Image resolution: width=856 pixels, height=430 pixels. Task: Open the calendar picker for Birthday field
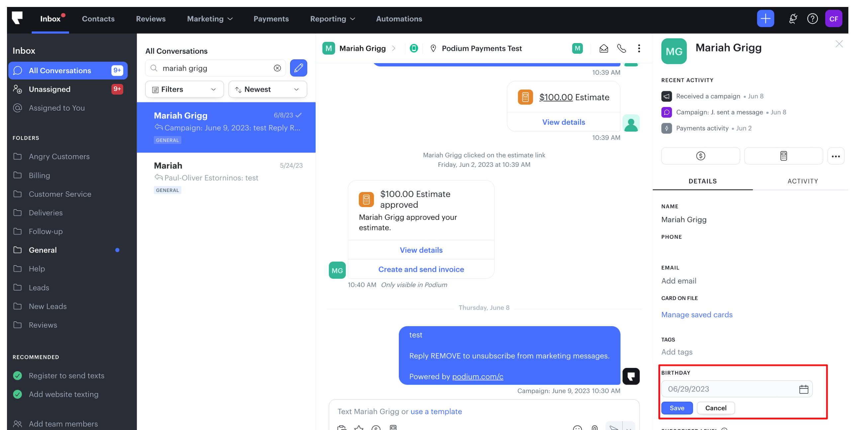click(804, 389)
